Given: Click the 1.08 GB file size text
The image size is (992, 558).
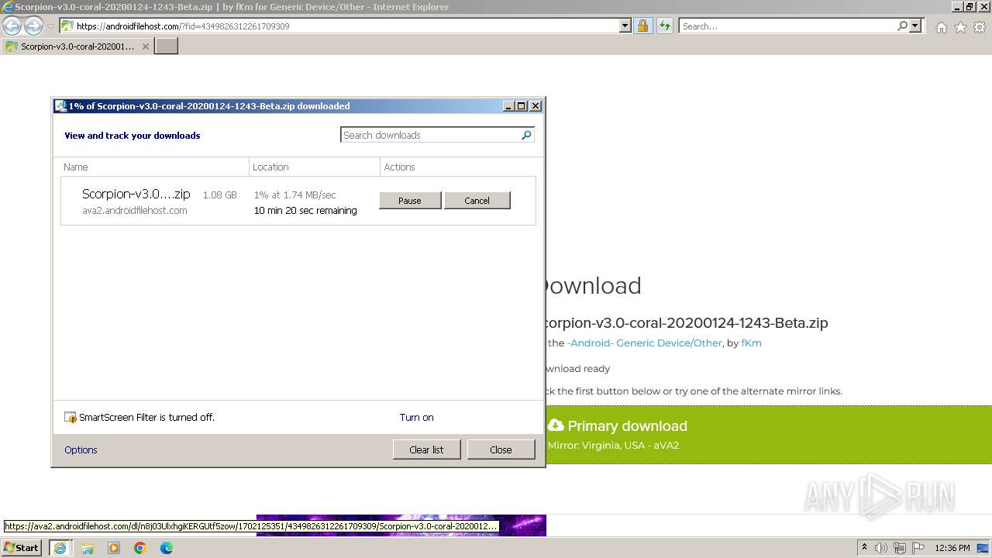Looking at the screenshot, I should pos(220,195).
